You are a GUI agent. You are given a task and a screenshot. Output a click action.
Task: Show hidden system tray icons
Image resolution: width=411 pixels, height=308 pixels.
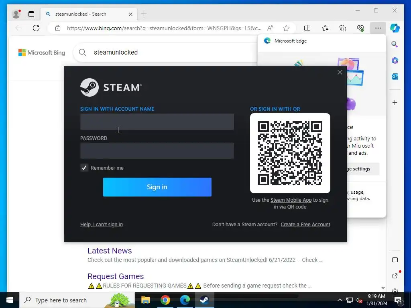(x=340, y=300)
